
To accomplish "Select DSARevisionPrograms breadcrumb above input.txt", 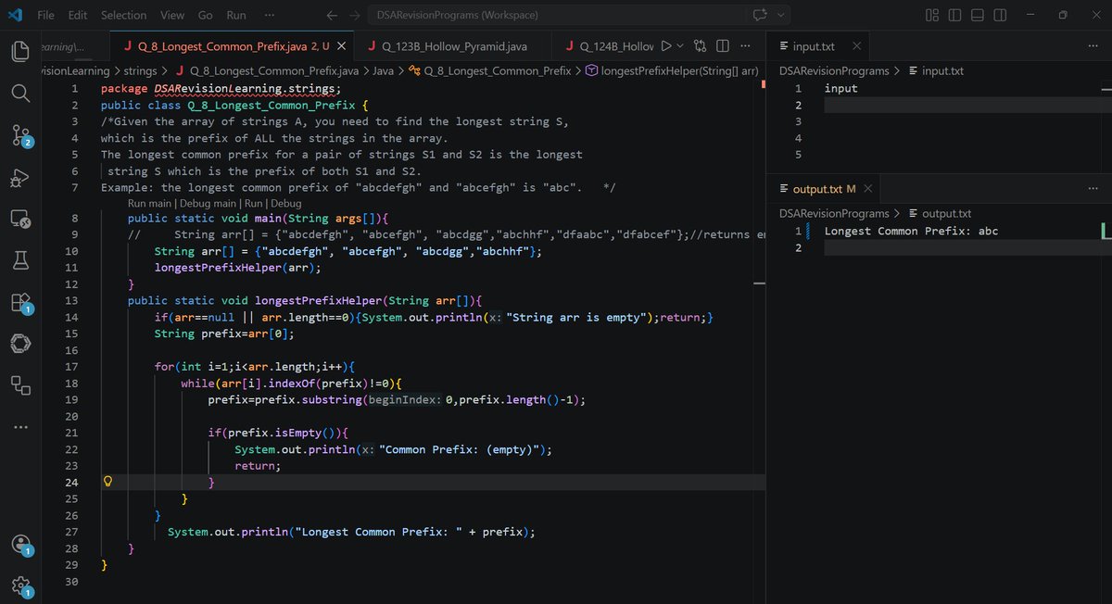I will (x=834, y=70).
